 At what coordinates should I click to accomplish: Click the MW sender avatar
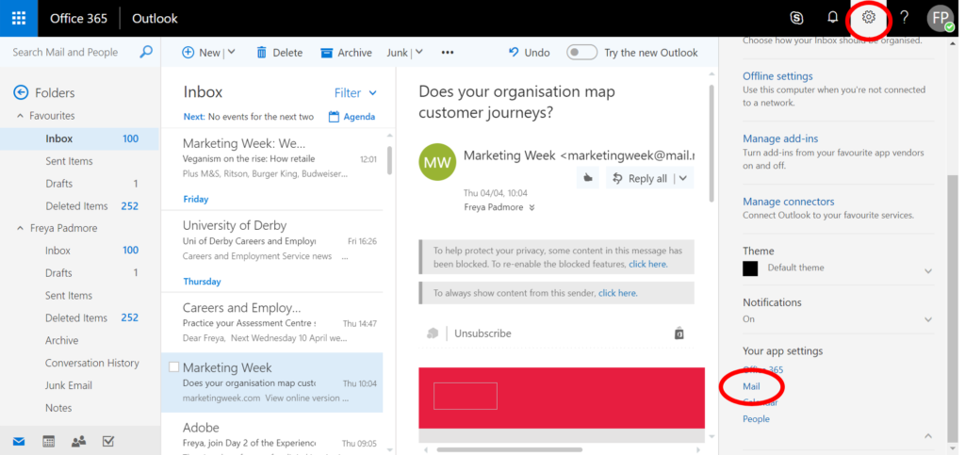[x=437, y=162]
